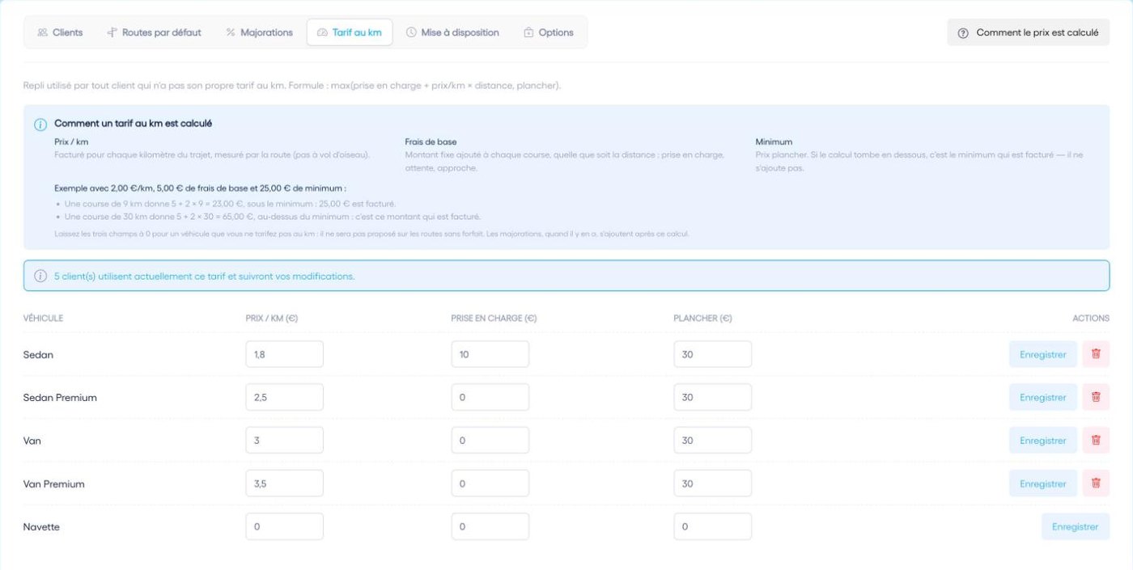
Task: Click Comment le prix est calculé button
Action: pos(1029,33)
